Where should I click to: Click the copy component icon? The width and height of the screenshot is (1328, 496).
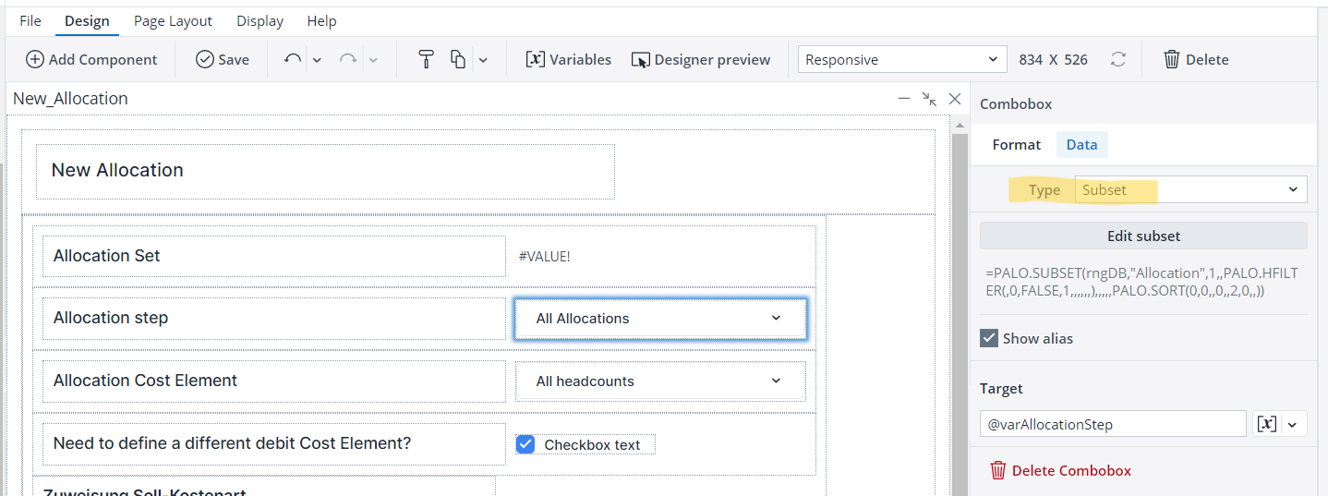click(458, 59)
